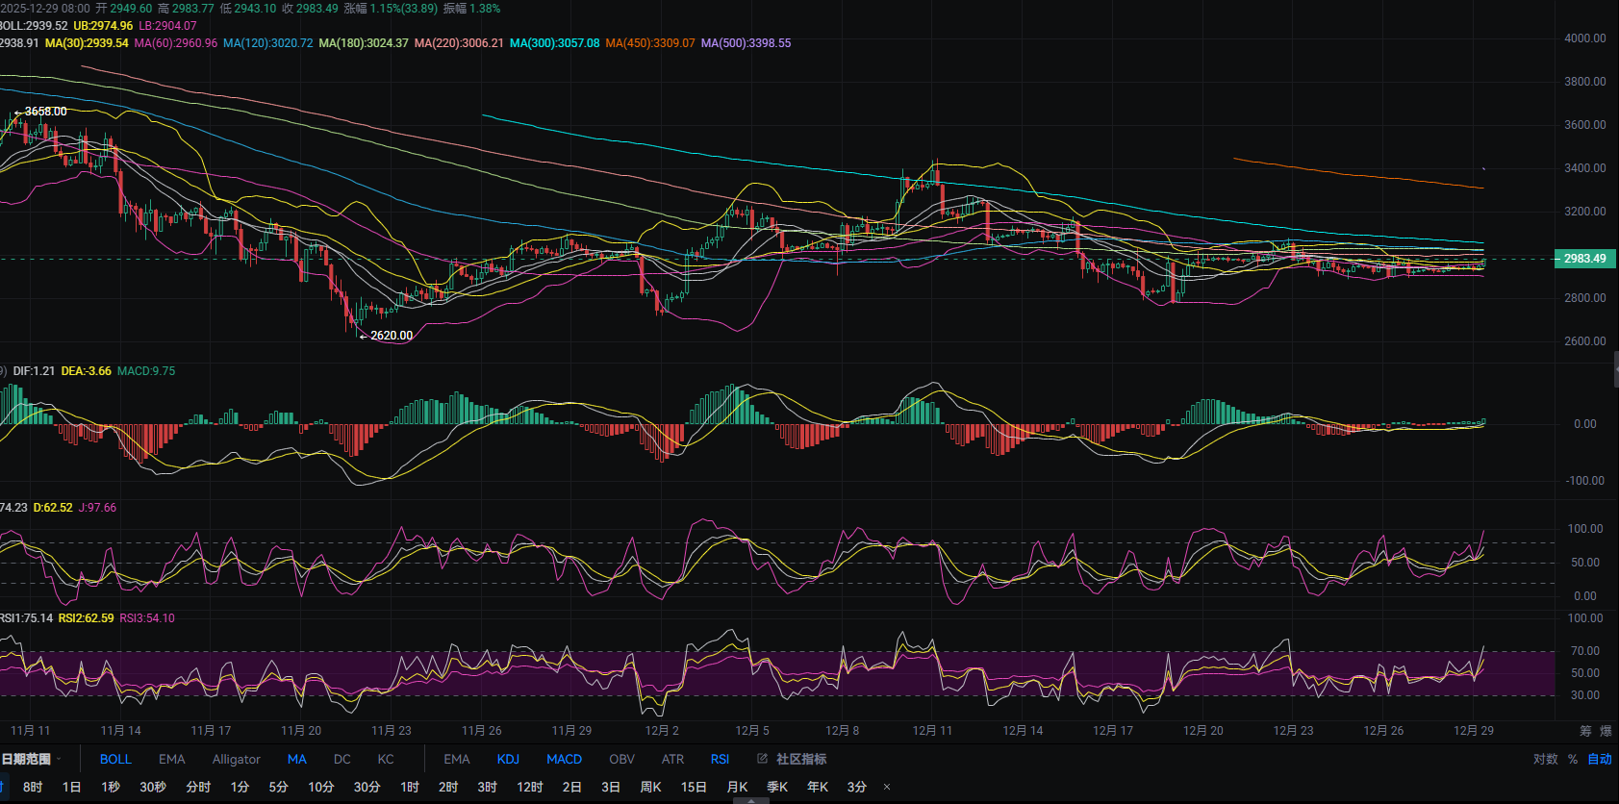Enable the Alligator indicator

pos(236,759)
